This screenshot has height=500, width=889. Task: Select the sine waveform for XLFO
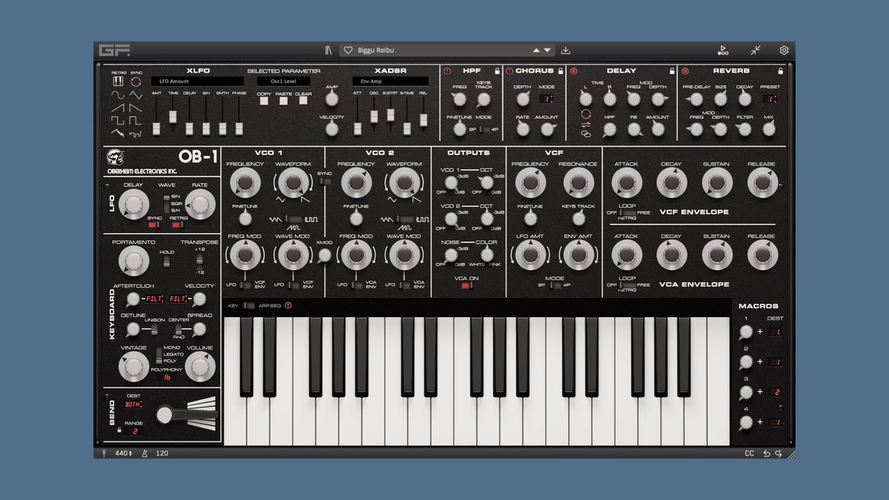click(x=118, y=94)
